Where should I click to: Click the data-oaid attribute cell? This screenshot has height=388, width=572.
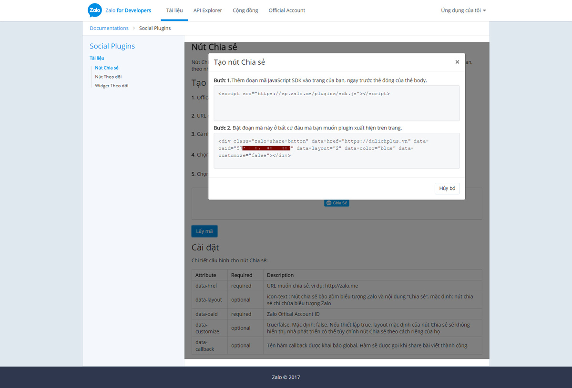(210, 314)
